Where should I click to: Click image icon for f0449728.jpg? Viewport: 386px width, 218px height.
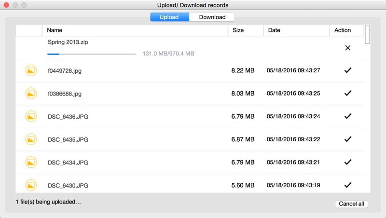(x=31, y=70)
